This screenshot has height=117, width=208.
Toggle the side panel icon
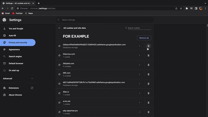click(196, 8)
